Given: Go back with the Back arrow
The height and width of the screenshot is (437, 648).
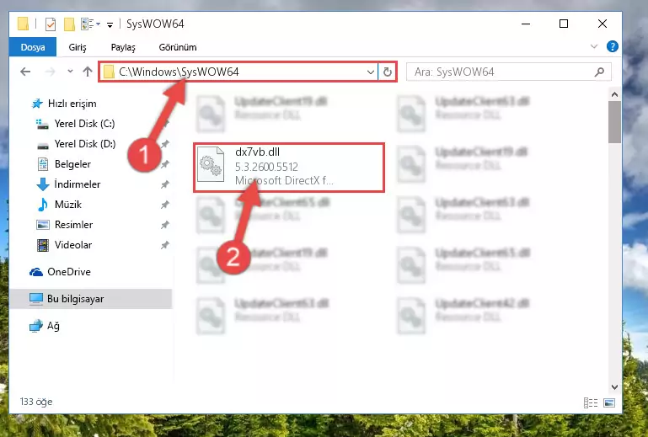Looking at the screenshot, I should tap(25, 72).
